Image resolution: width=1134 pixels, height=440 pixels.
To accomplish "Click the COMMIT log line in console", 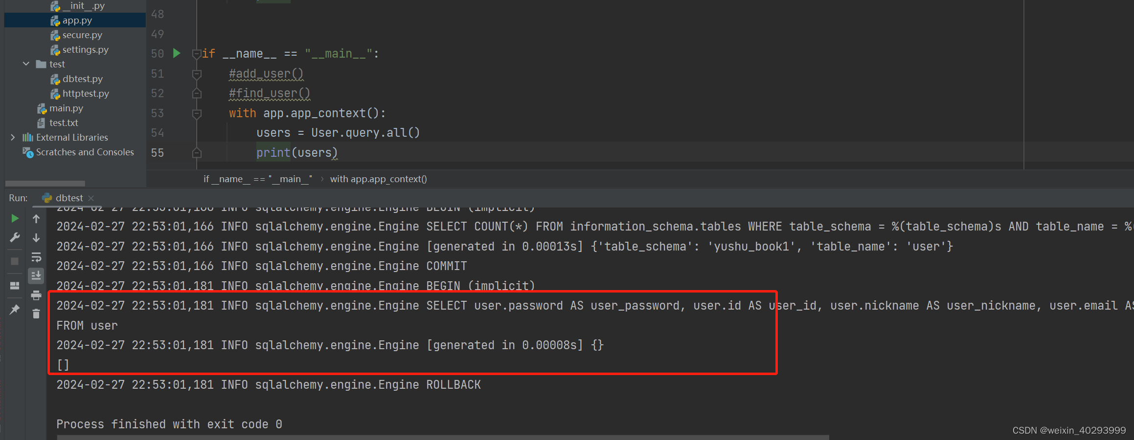I will 262,266.
